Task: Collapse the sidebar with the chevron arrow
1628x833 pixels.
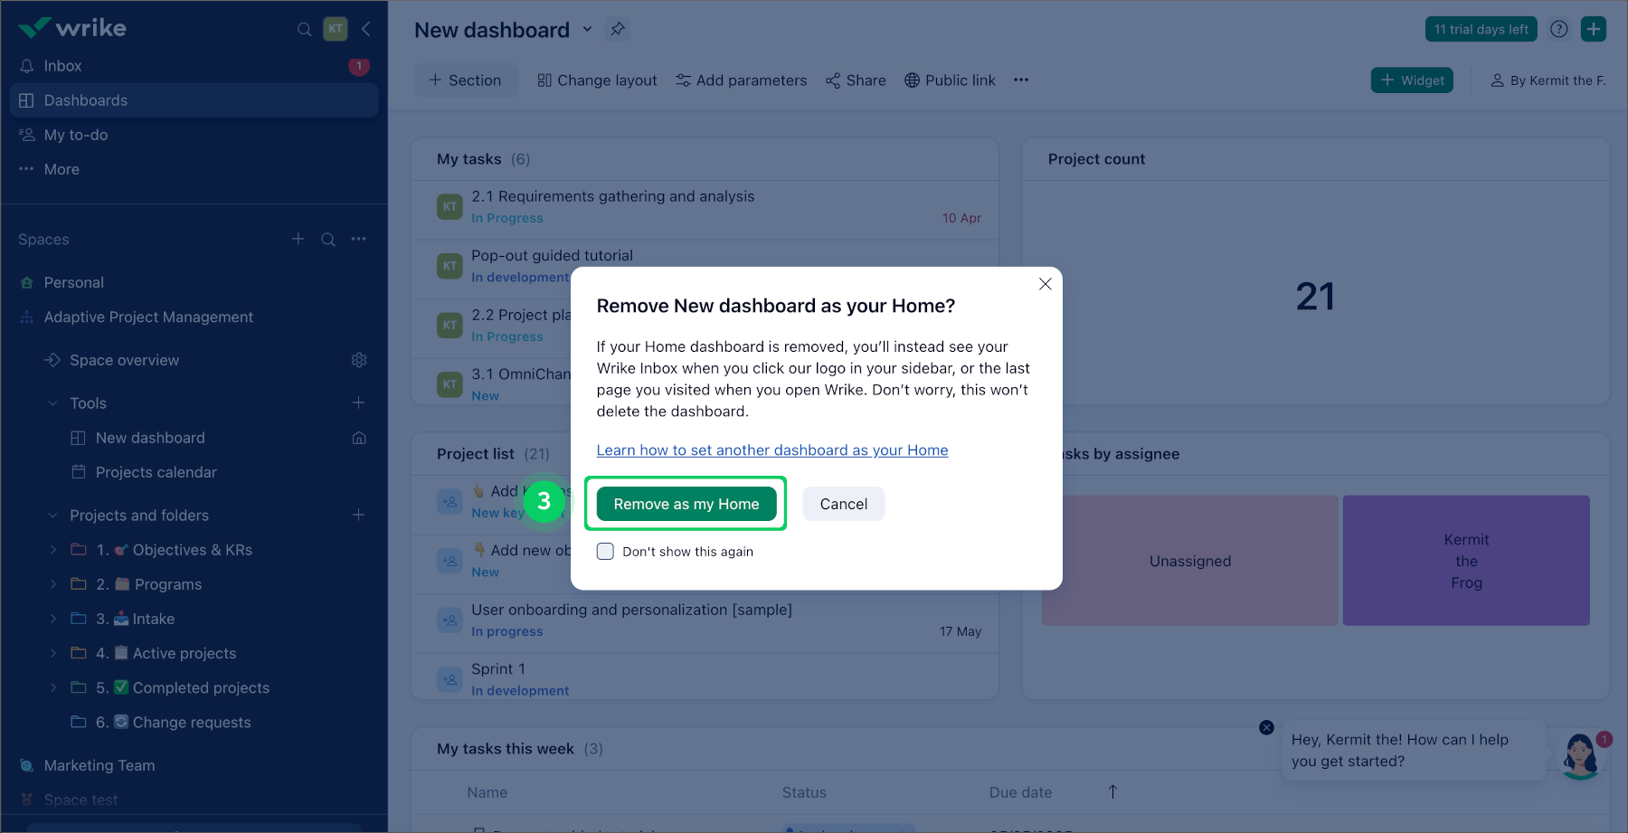Action: pyautogui.click(x=365, y=28)
